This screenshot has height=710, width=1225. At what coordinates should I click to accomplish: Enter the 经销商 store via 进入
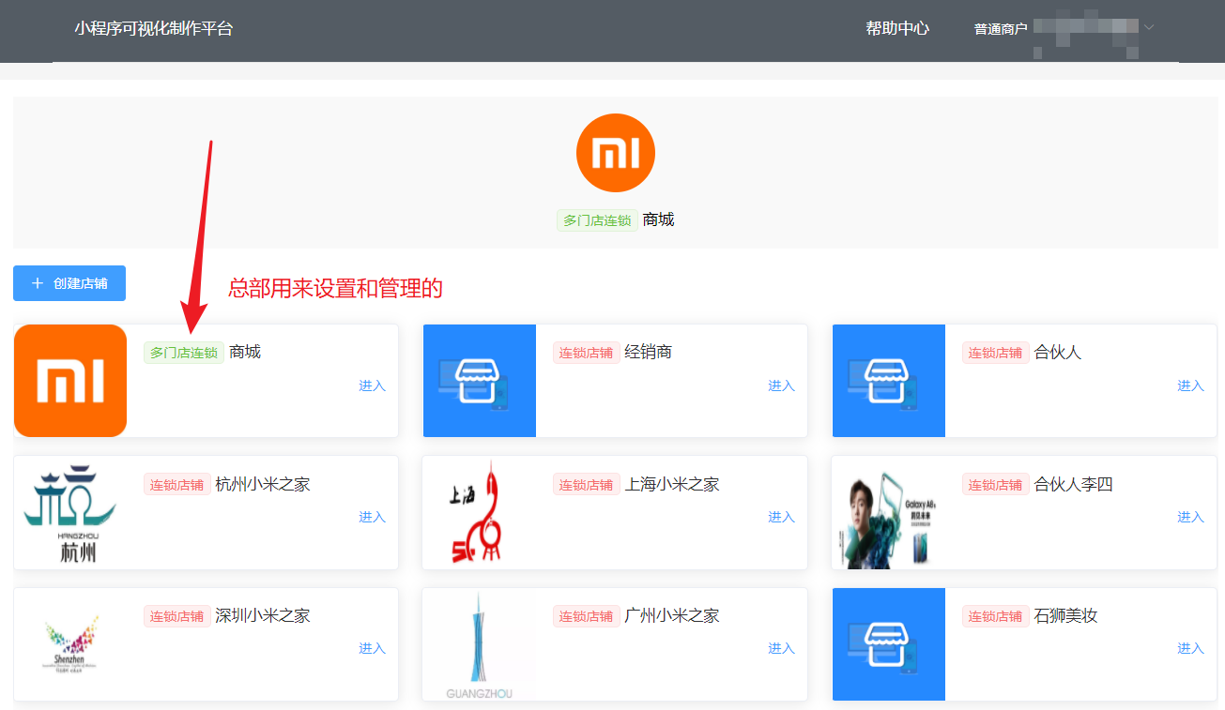pyautogui.click(x=781, y=385)
